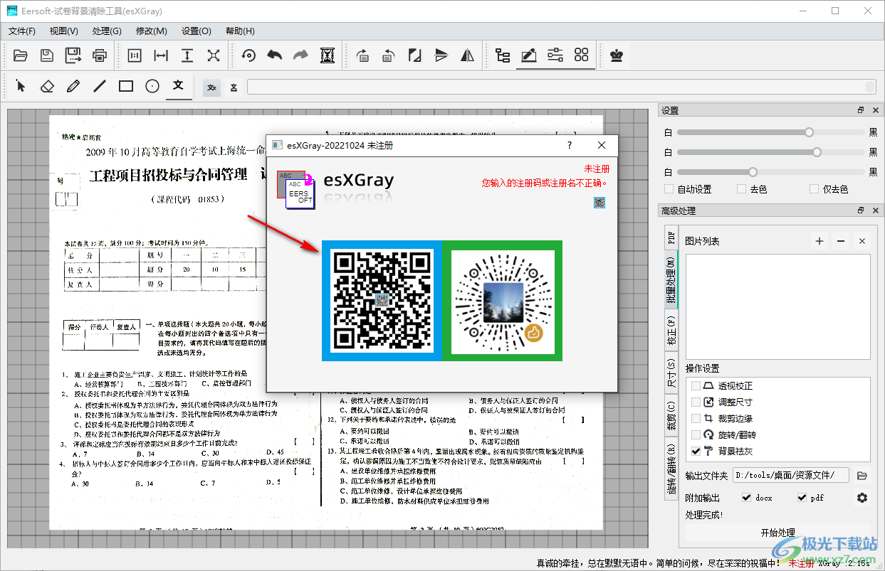This screenshot has height=571, width=885.
Task: Check the 调整尺寸 operation checkbox
Action: pyautogui.click(x=696, y=402)
